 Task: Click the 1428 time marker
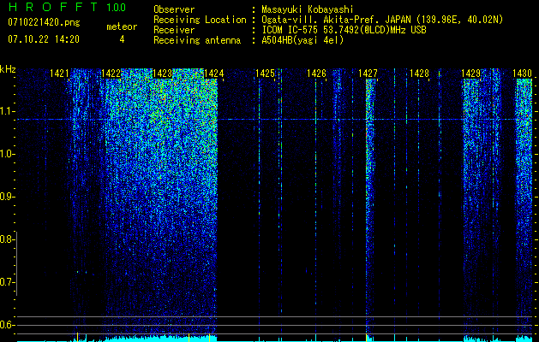tap(419, 73)
